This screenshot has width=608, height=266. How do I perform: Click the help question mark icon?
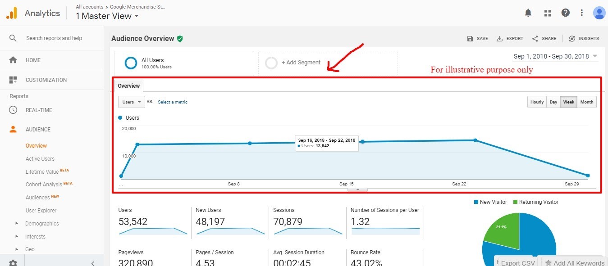(x=565, y=13)
